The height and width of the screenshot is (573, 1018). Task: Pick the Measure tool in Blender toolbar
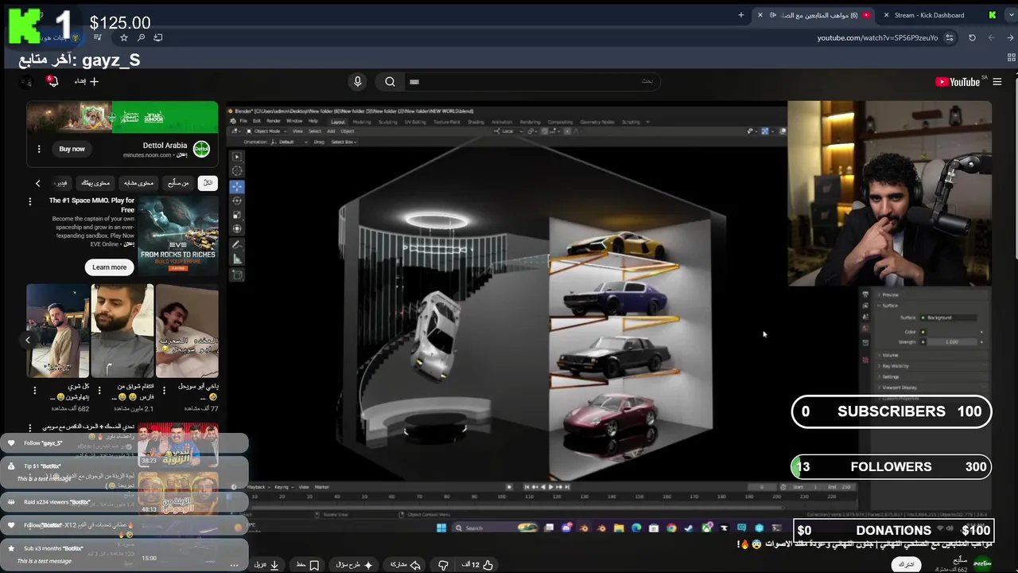pyautogui.click(x=237, y=259)
